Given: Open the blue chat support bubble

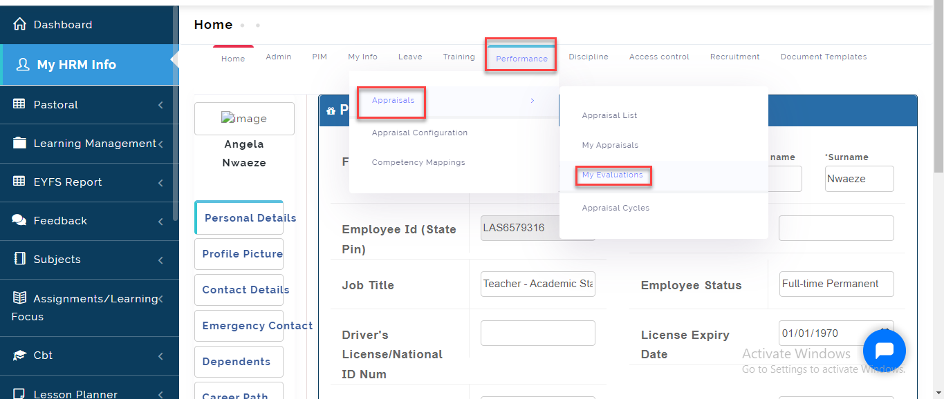Looking at the screenshot, I should tap(885, 351).
